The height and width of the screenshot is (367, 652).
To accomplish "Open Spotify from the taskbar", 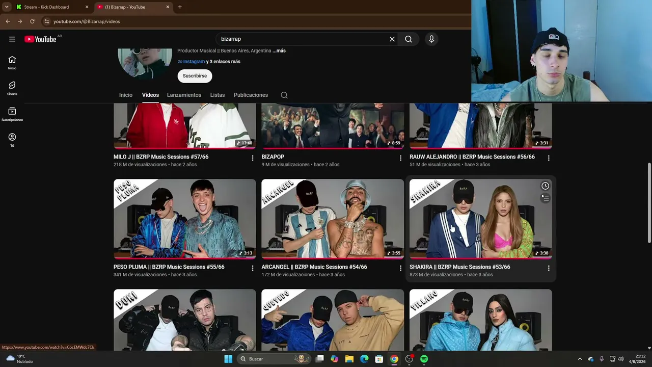I will tap(424, 359).
